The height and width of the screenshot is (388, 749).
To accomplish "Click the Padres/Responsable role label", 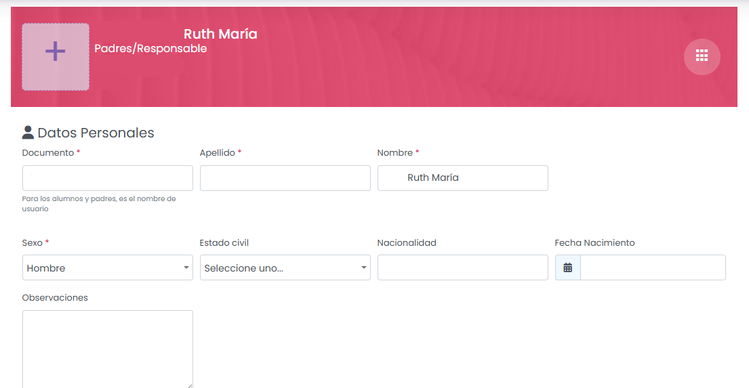I will click(150, 49).
